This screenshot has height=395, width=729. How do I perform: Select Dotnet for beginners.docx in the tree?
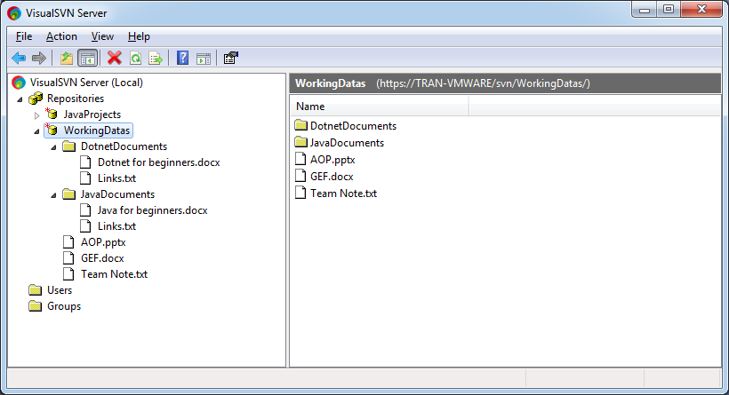pos(158,162)
